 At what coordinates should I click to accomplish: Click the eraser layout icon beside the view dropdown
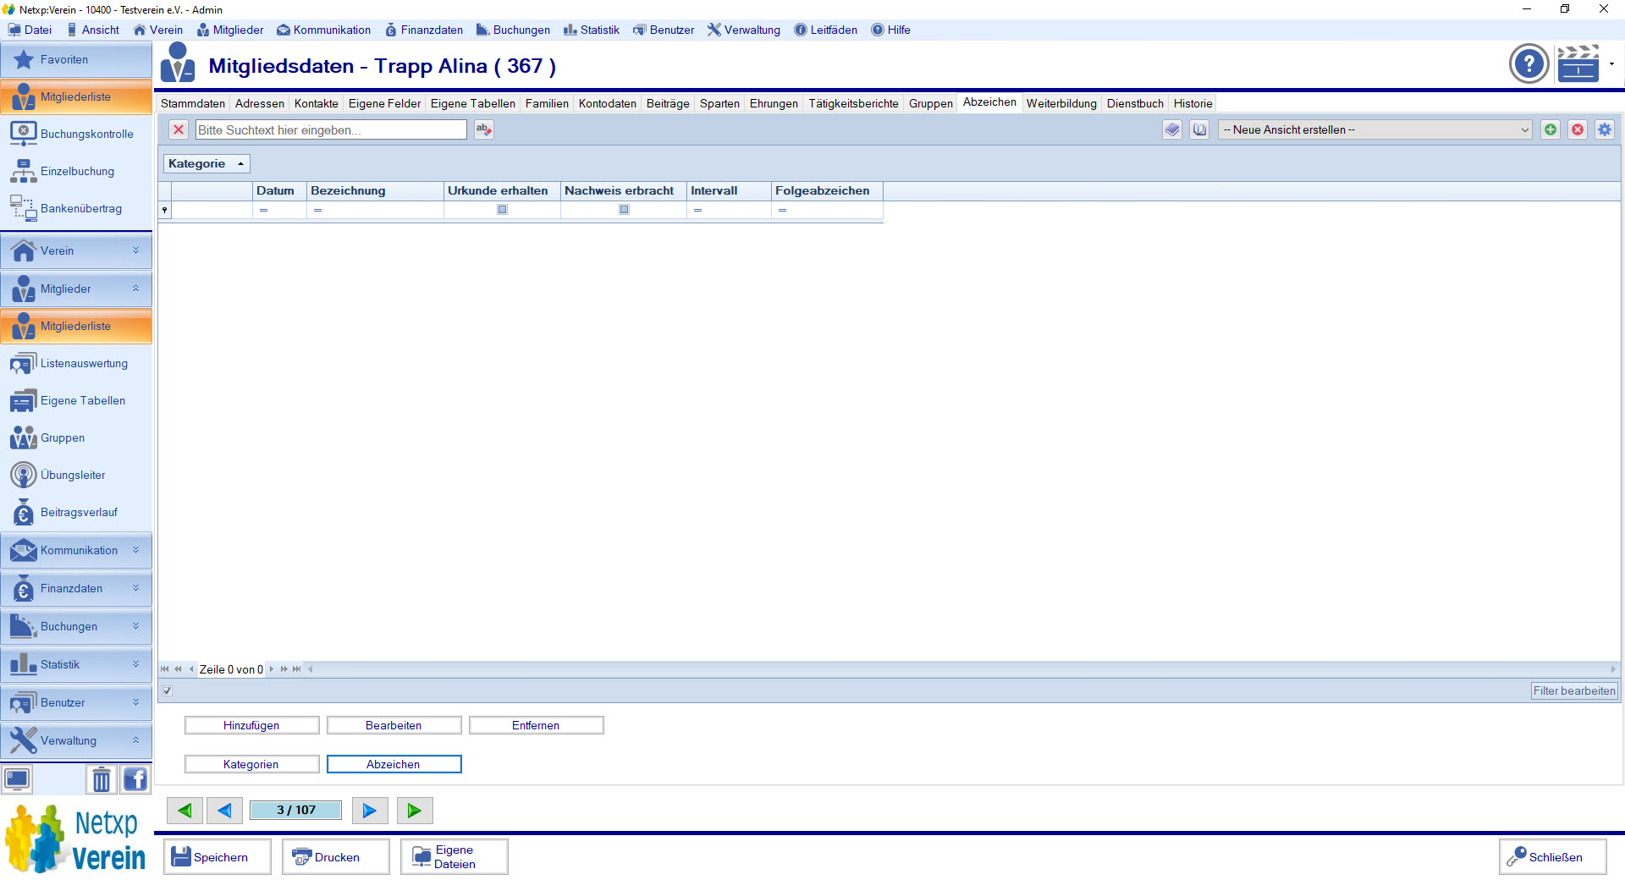click(1172, 129)
